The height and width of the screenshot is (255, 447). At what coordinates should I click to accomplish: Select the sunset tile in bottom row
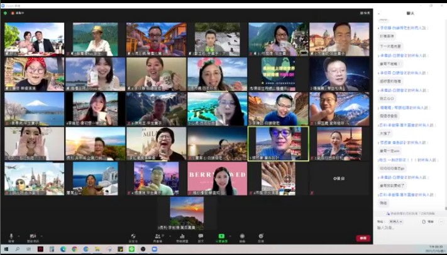[187, 214]
